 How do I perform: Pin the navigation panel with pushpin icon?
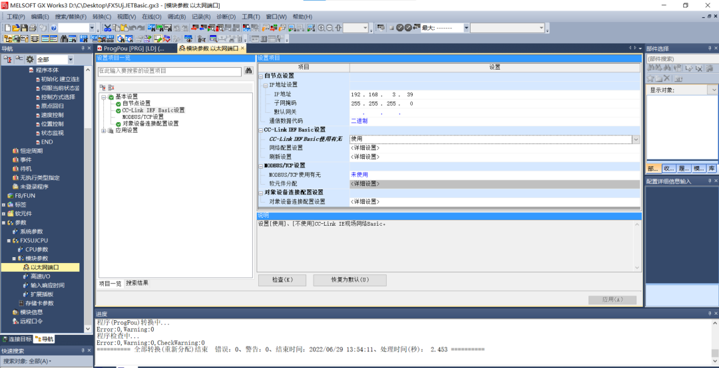pos(83,48)
